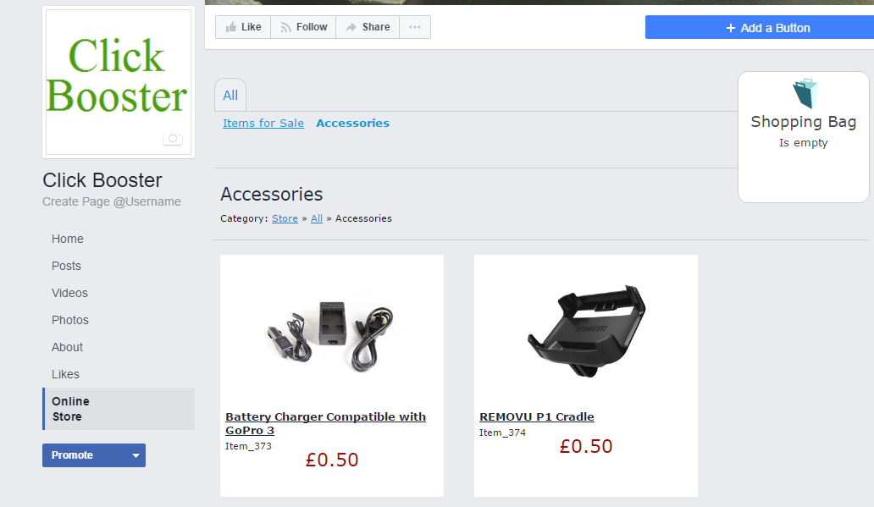Screen dimensions: 874x507
Task: Share the page using Share button
Action: tap(368, 27)
